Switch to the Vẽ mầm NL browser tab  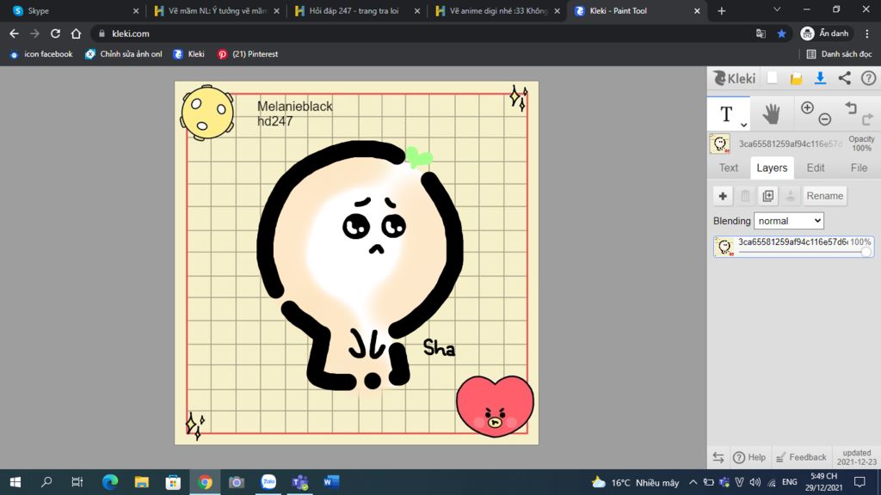216,10
